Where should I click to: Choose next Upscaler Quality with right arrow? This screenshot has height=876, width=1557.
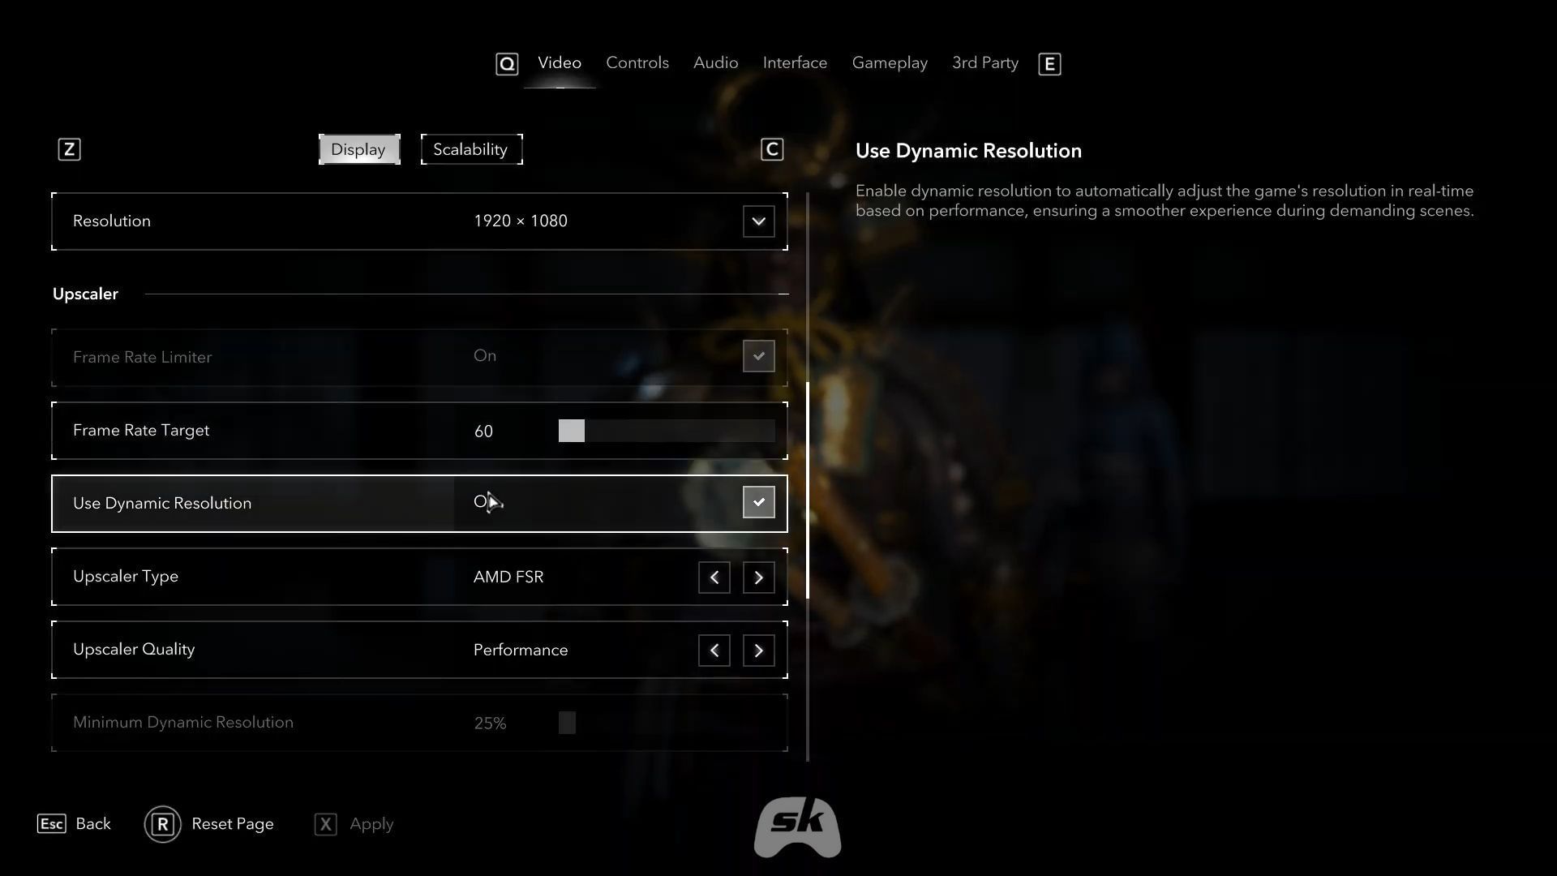point(758,651)
